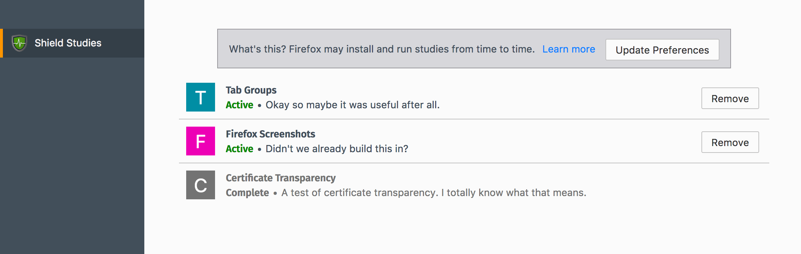Image resolution: width=801 pixels, height=254 pixels.
Task: Click the green Shield Studies shield icon
Action: 19,43
